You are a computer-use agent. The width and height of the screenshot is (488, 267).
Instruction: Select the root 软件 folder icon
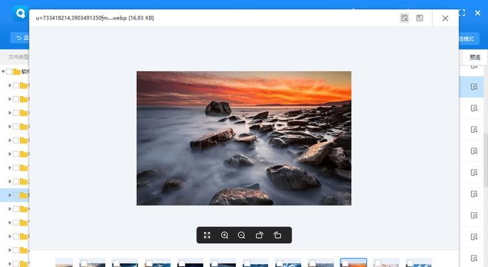[x=17, y=72]
